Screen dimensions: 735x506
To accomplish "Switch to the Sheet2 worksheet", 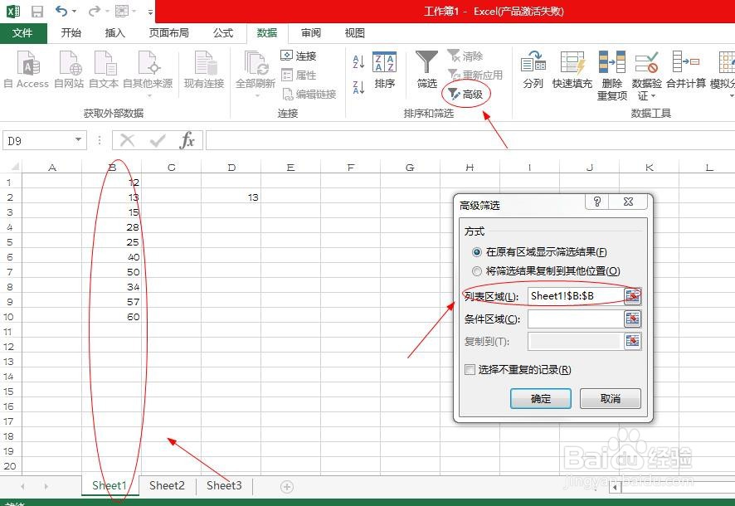I will tap(166, 485).
